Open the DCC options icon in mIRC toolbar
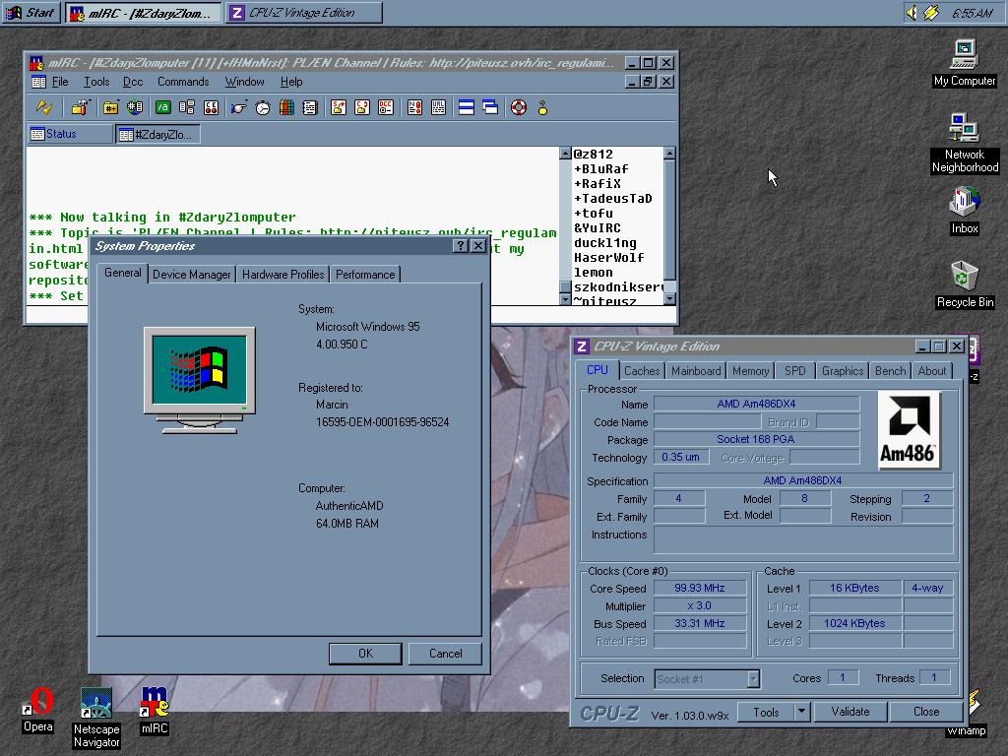This screenshot has width=1008, height=756. coord(386,107)
